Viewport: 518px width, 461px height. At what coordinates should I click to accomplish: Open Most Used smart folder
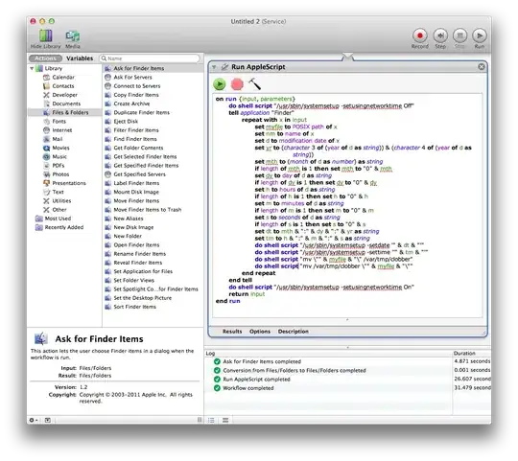58,219
